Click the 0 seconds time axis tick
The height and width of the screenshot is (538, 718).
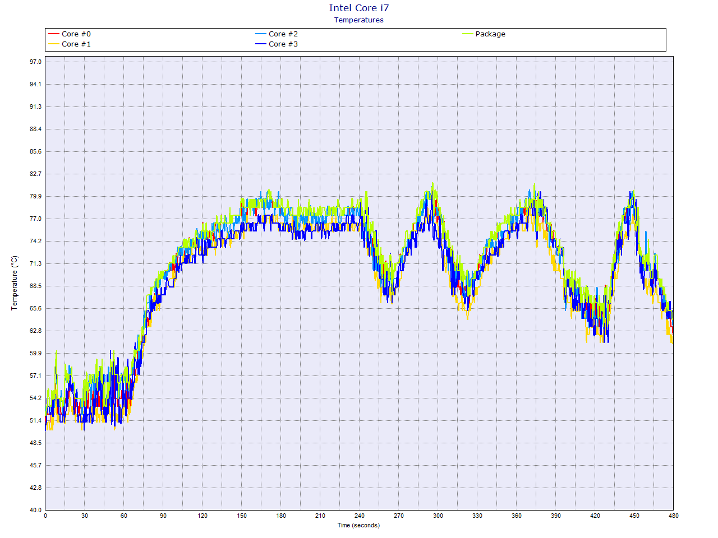[45, 516]
